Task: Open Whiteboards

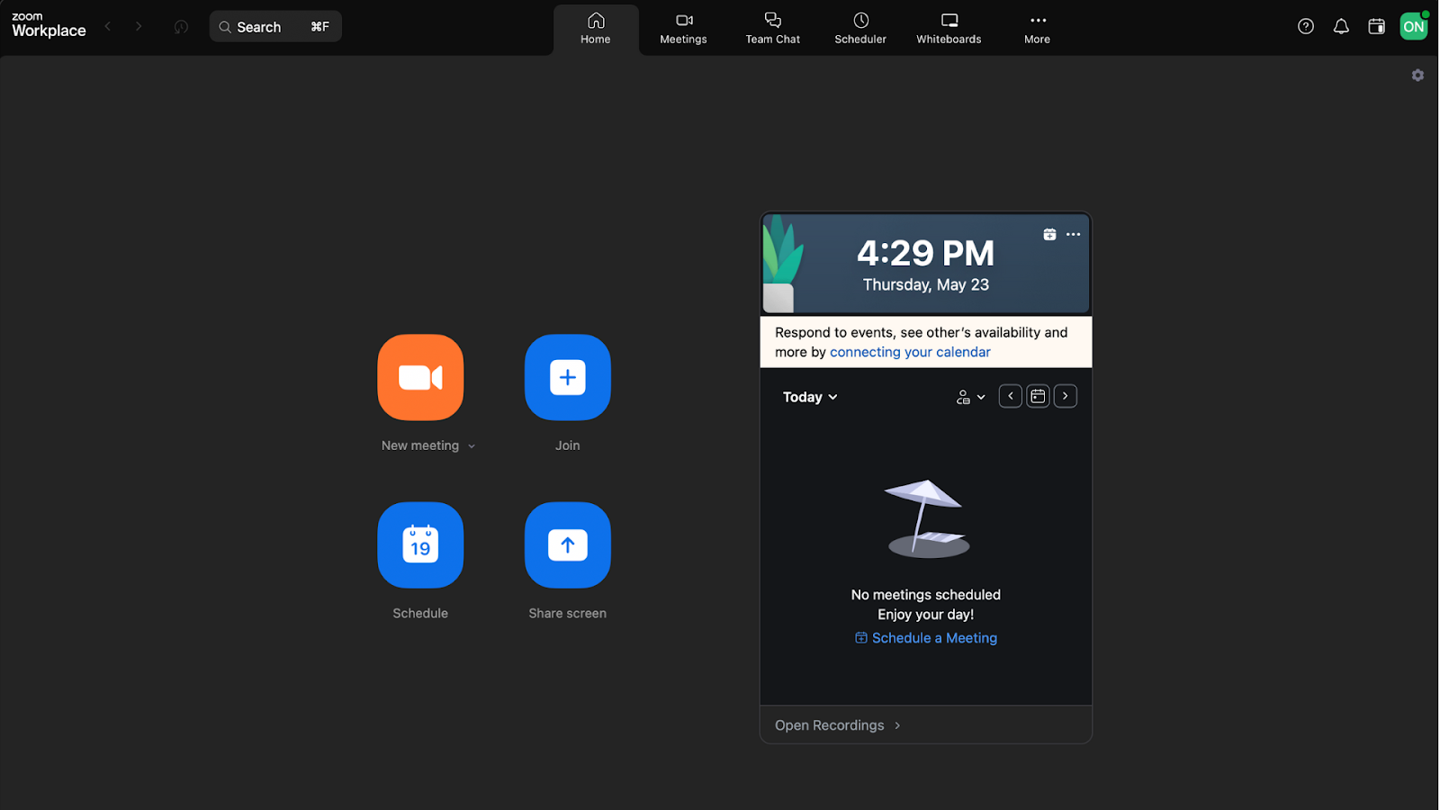Action: [x=948, y=27]
